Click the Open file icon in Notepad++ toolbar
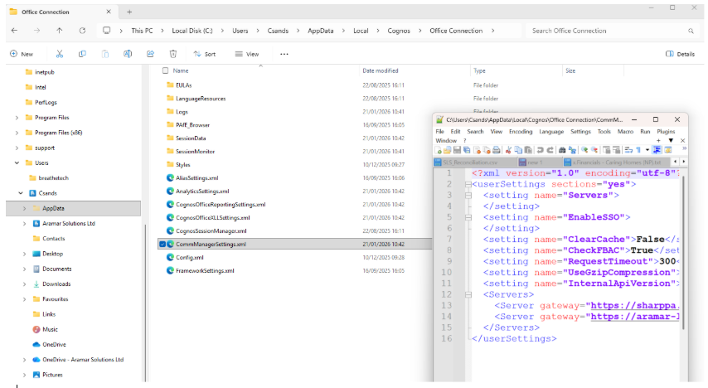The image size is (708, 388). [447, 150]
